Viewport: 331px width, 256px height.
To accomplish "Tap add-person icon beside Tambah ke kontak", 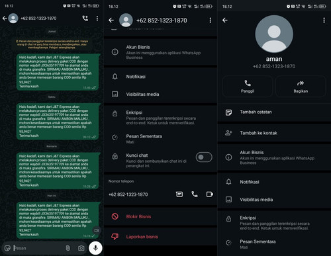I will click(228, 133).
